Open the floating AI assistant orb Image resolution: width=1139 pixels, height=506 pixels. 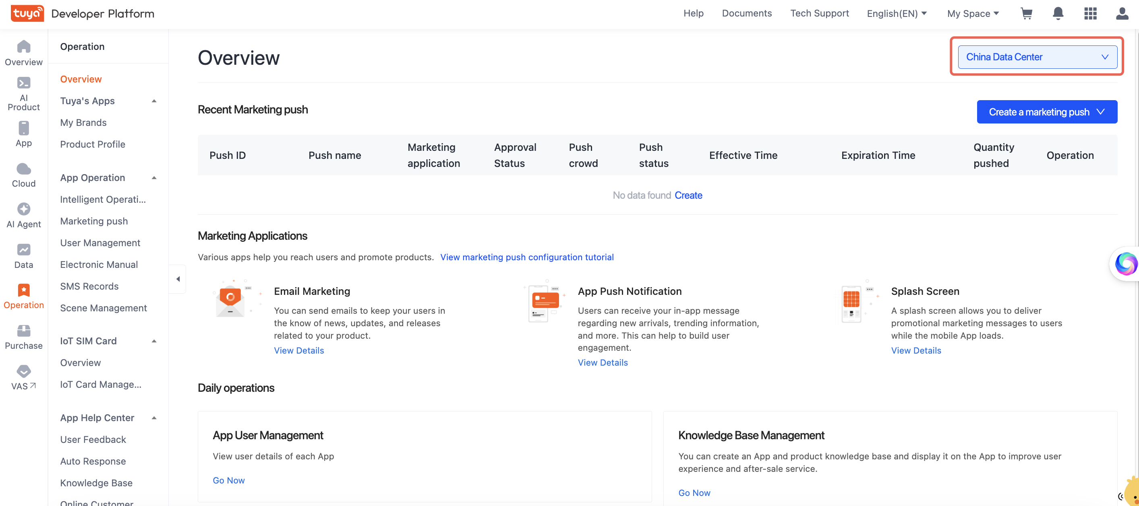[x=1126, y=263]
